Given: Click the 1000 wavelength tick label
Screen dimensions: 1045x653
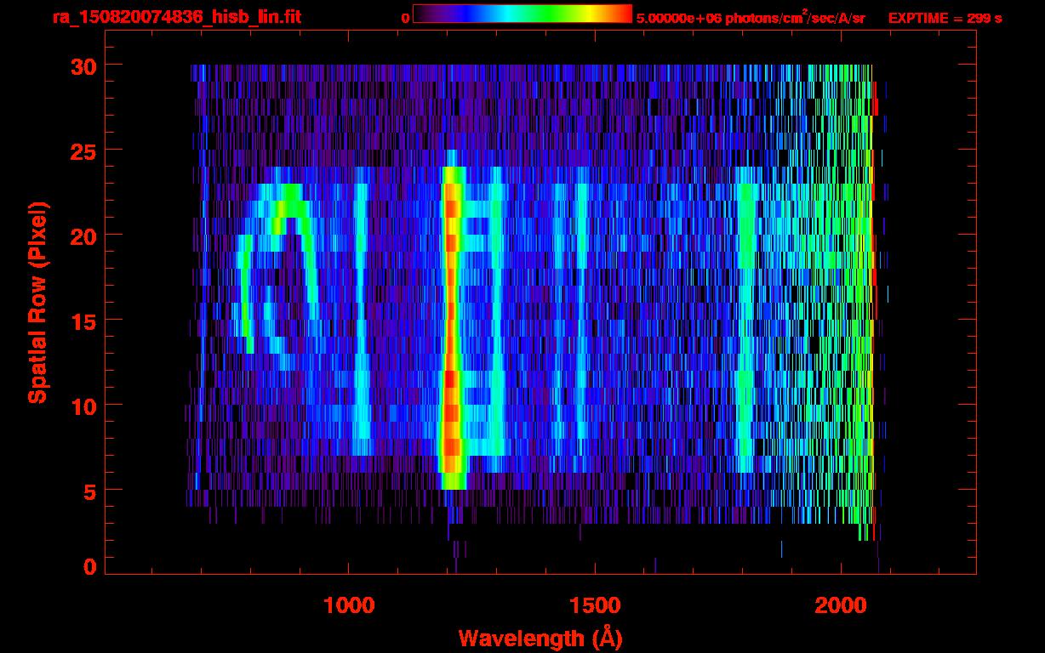Looking at the screenshot, I should (349, 605).
